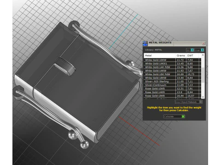
Task: Click the Metal Weights panel scale icon
Action: (145, 44)
